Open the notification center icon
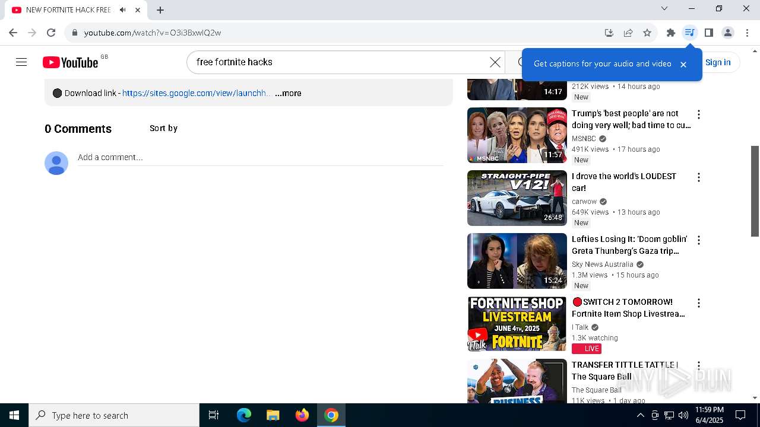 coord(740,415)
